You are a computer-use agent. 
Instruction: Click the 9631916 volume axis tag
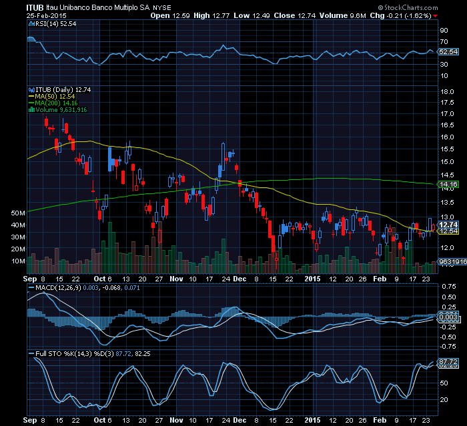click(x=453, y=262)
